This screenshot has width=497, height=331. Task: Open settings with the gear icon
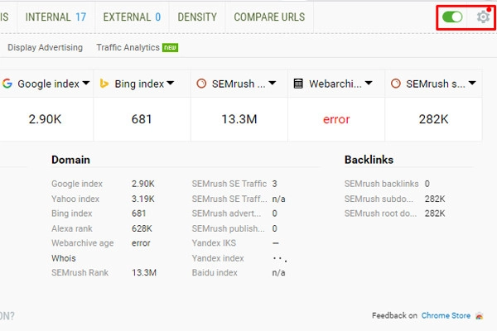pyautogui.click(x=483, y=17)
